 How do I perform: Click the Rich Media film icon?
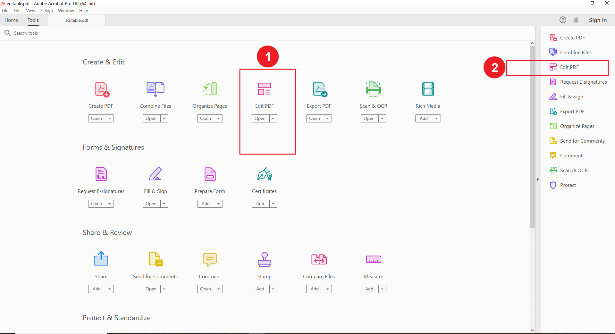428,89
